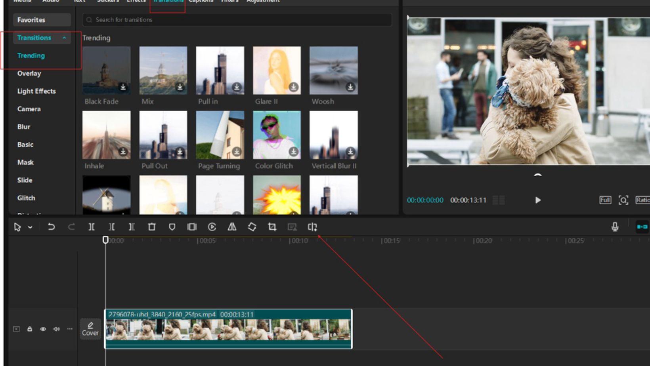Toggle Full preview mode
The width and height of the screenshot is (650, 366).
pyautogui.click(x=605, y=200)
